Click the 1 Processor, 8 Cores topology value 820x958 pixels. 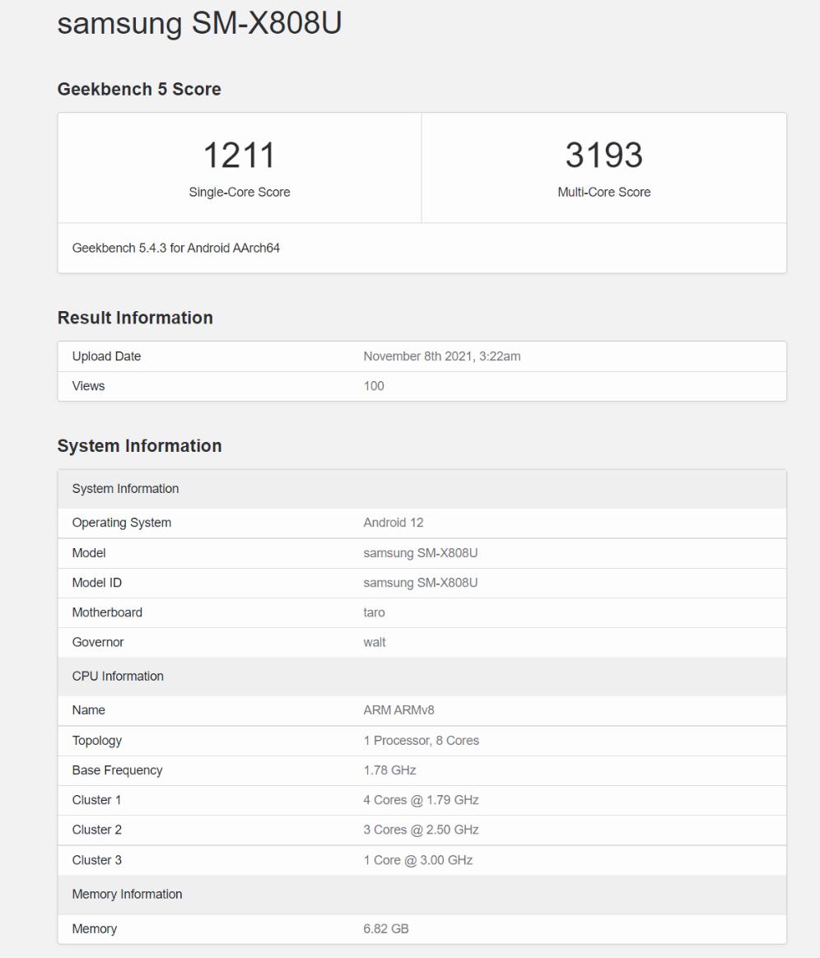click(421, 741)
